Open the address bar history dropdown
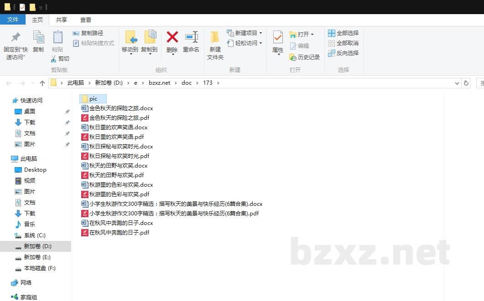 coord(457,83)
